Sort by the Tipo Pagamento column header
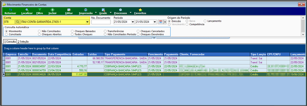The image size is (307, 106). click(x=125, y=54)
